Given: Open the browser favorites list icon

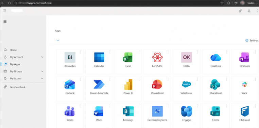Looking at the screenshot, I should click(236, 3).
